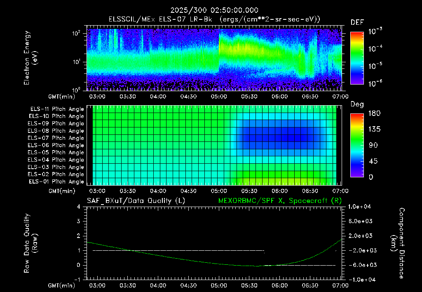
Task: Click the ELS-04 Pitch Angle row label
Action: pyautogui.click(x=56, y=160)
